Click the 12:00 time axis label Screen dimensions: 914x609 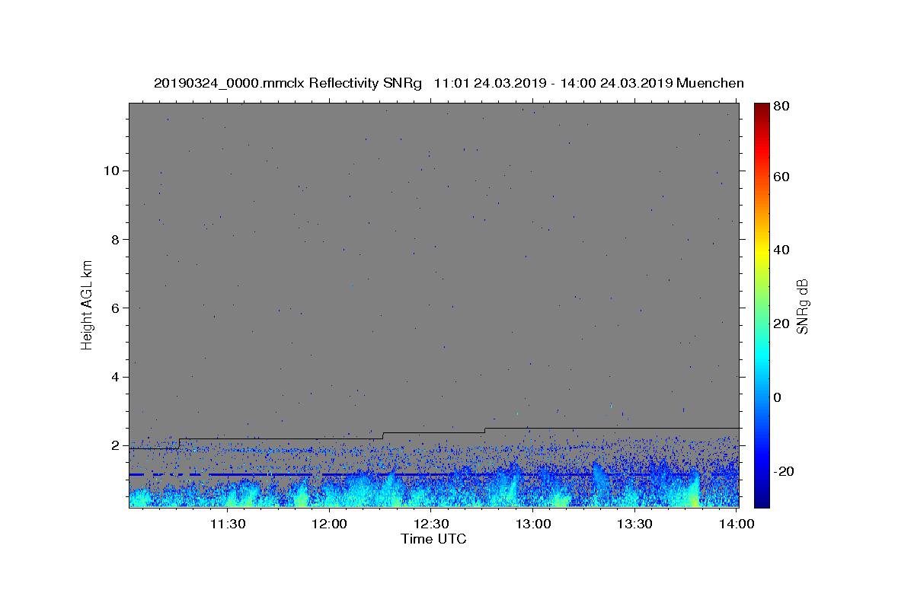click(329, 524)
